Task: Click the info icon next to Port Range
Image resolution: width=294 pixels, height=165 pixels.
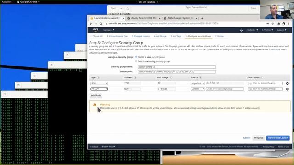Action: (171, 77)
